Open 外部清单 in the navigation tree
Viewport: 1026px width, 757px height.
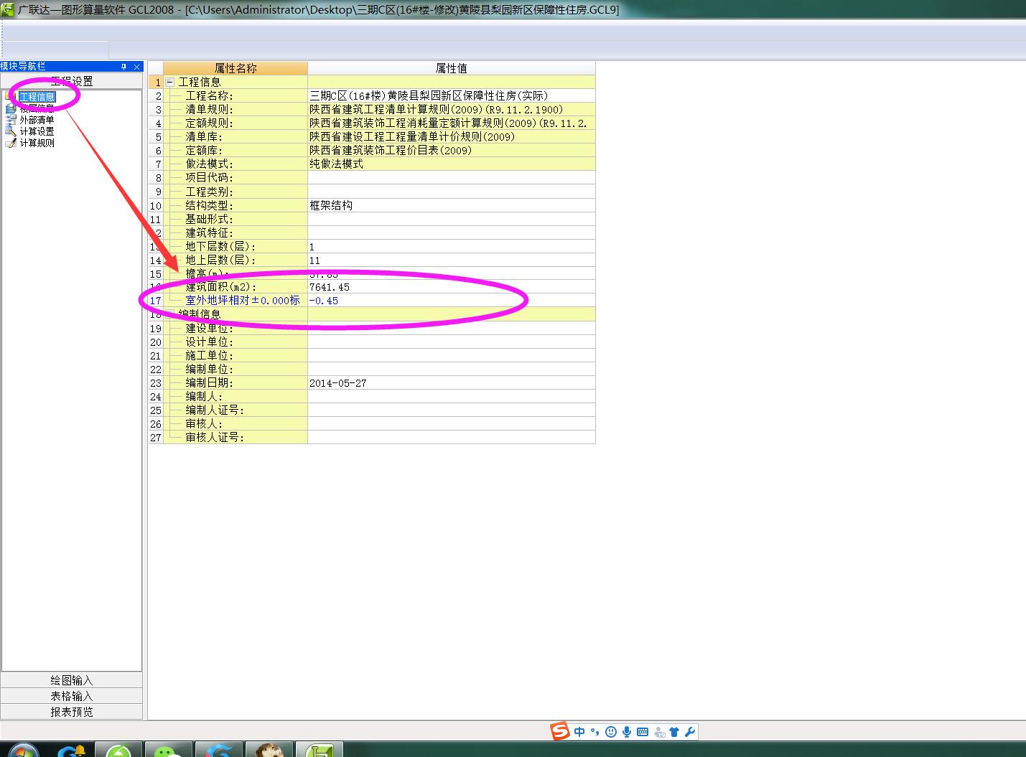pos(37,120)
